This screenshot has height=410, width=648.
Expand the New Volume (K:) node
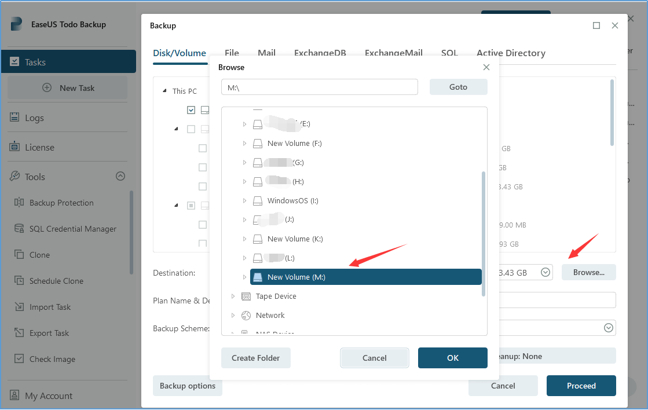coord(244,239)
